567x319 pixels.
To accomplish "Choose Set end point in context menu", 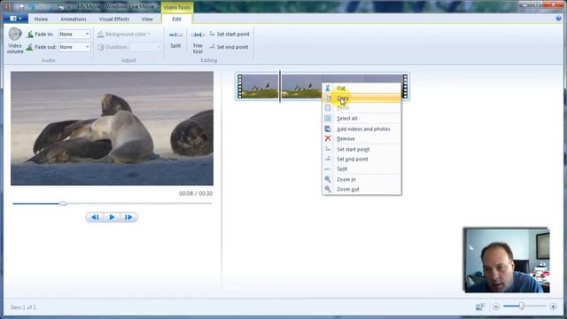I will (361, 159).
